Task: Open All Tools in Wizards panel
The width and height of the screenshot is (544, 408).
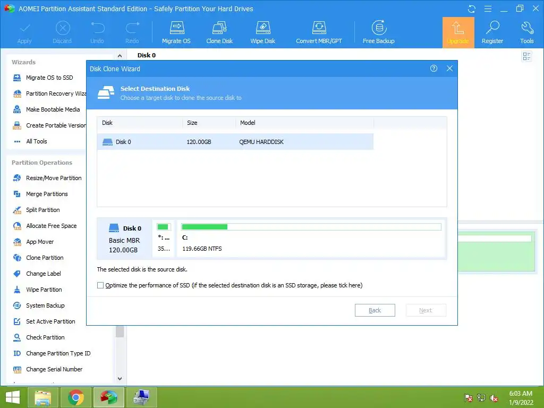Action: pyautogui.click(x=30, y=141)
